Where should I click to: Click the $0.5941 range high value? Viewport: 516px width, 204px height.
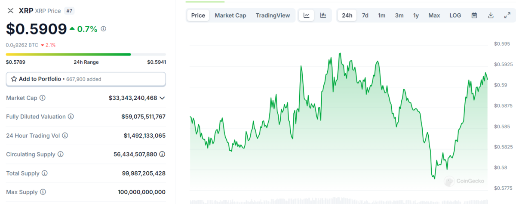pos(157,62)
